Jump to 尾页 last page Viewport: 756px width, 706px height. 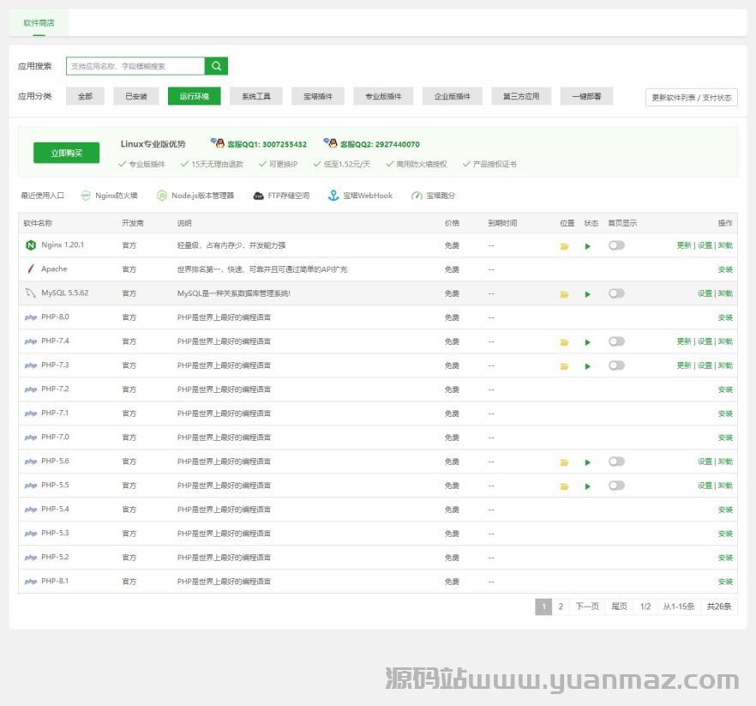click(x=619, y=606)
